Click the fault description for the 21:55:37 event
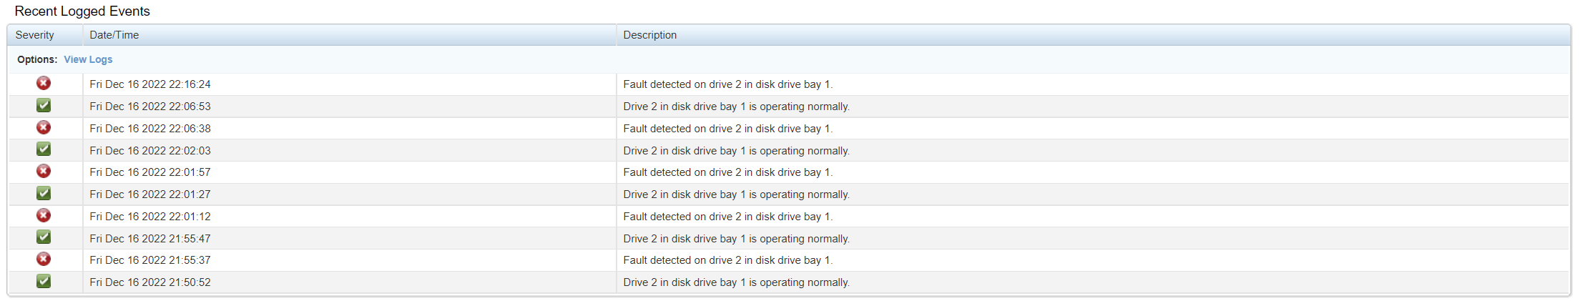 click(x=727, y=260)
